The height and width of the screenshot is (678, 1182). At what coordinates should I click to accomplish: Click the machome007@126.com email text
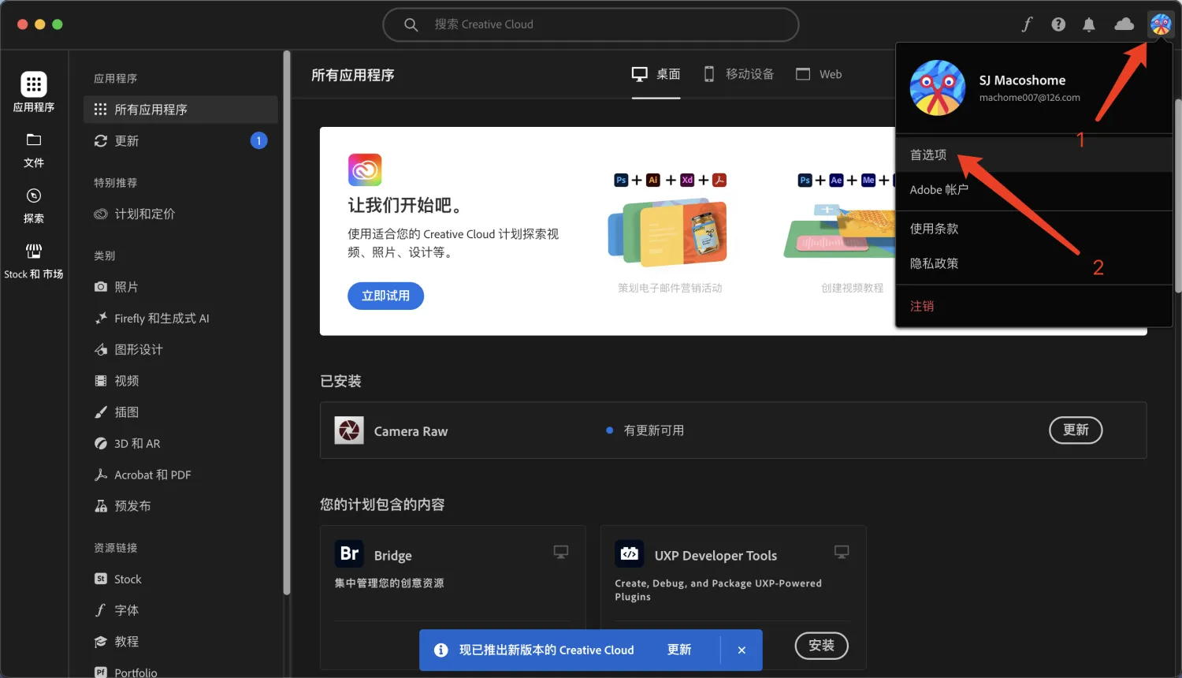coord(1030,98)
